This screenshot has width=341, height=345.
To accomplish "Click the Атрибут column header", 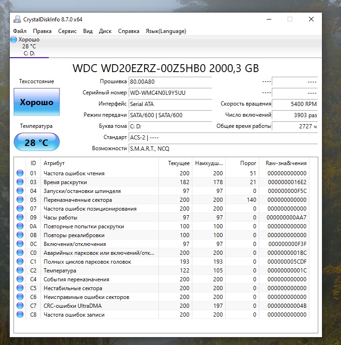I will (x=99, y=163).
